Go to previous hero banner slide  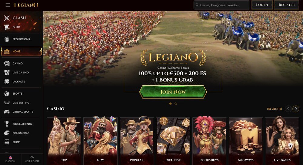(x=54, y=59)
